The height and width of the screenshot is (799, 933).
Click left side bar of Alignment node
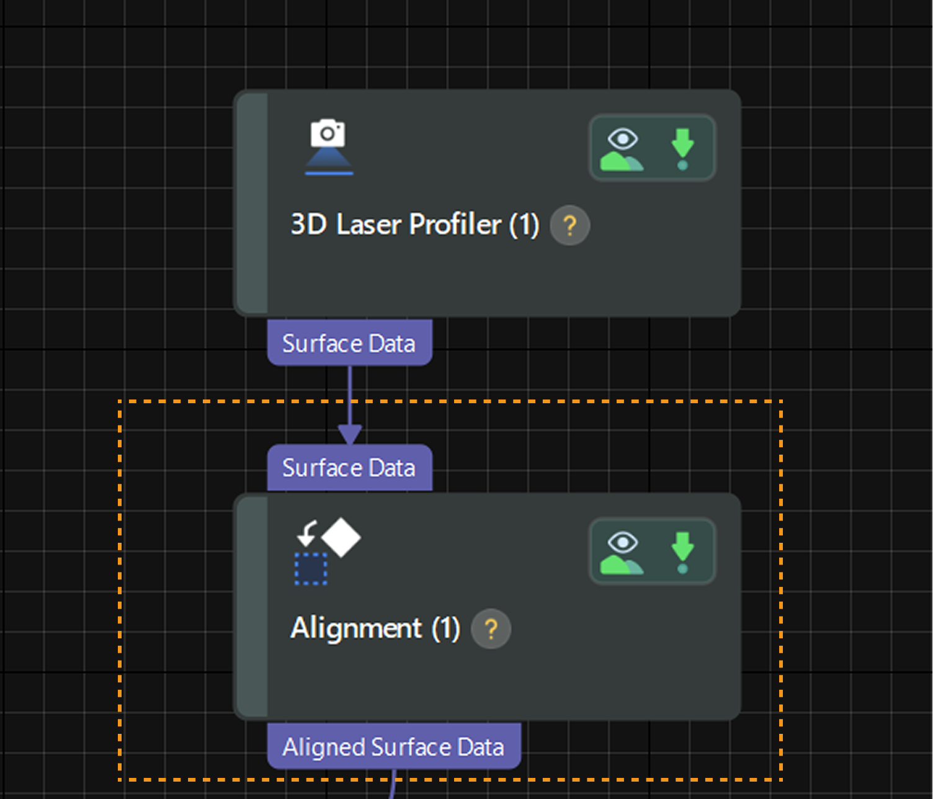[x=252, y=607]
